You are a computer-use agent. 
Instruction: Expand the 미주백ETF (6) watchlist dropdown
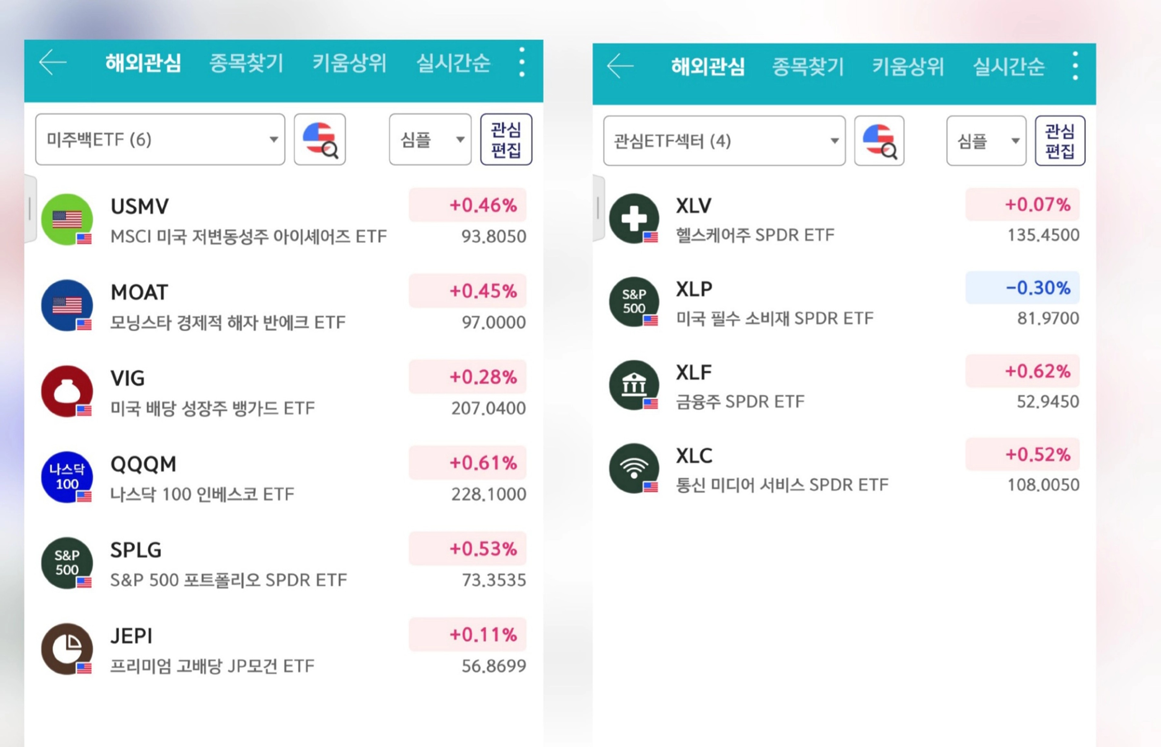(x=160, y=140)
